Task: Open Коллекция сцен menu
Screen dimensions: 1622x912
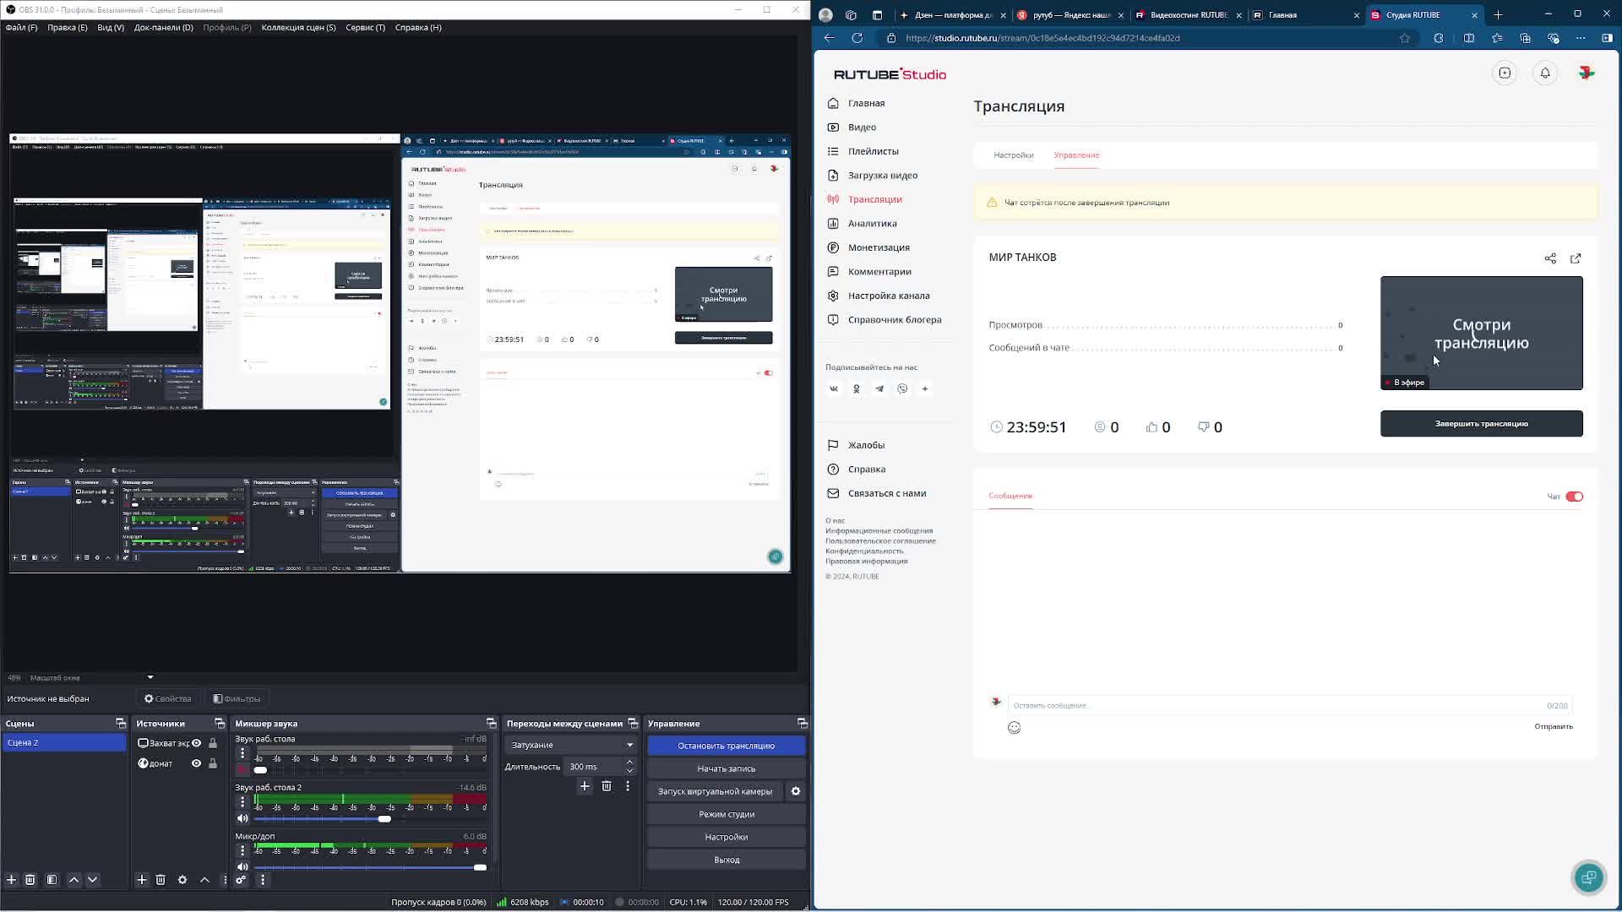Action: click(x=298, y=27)
